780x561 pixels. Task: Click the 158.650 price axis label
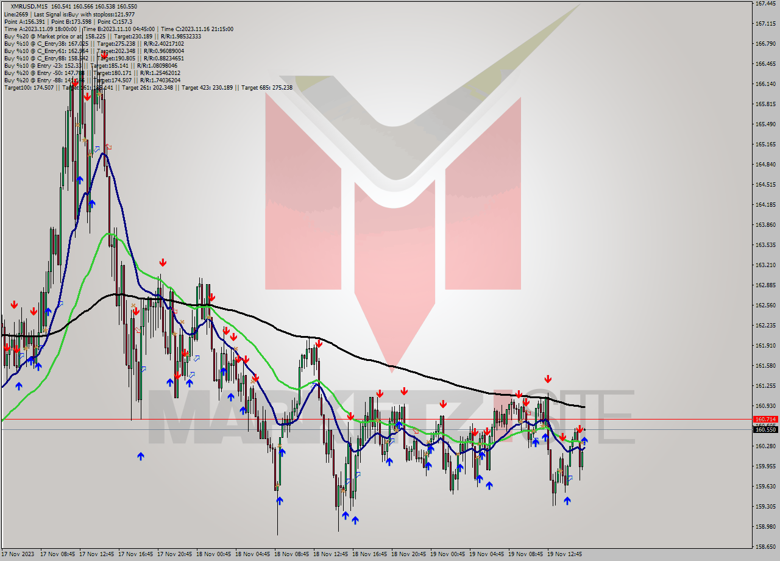tap(765, 546)
